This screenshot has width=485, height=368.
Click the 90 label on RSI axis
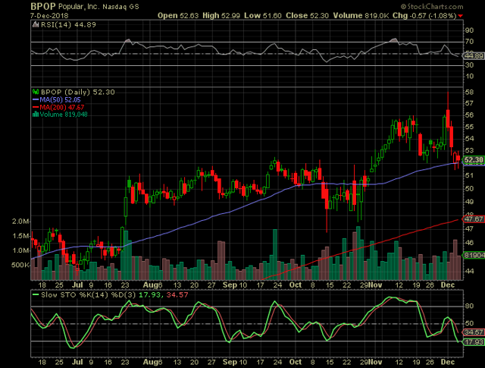pyautogui.click(x=469, y=30)
